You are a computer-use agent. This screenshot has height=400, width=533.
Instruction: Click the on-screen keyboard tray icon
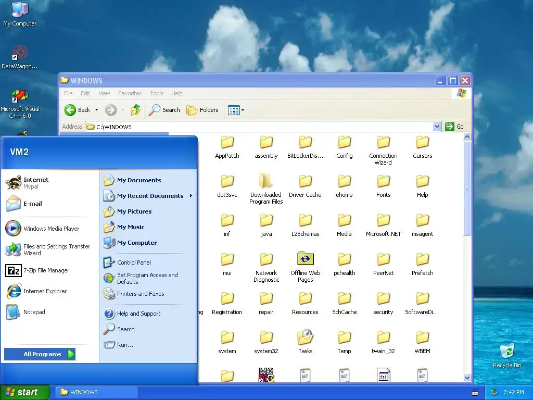(475, 393)
